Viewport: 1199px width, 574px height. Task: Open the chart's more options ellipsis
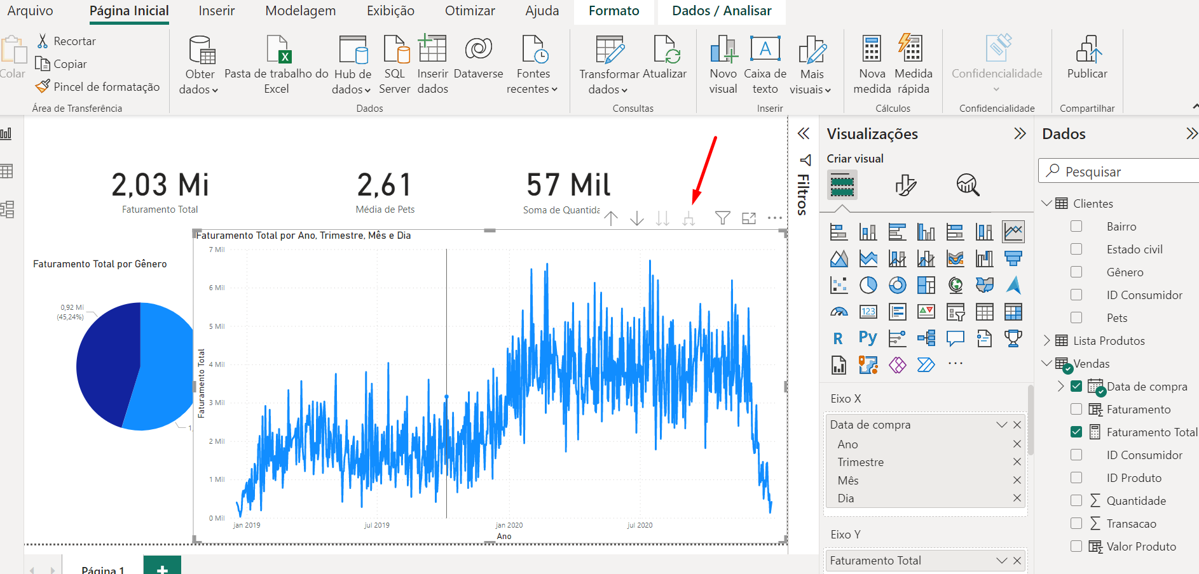pyautogui.click(x=775, y=218)
